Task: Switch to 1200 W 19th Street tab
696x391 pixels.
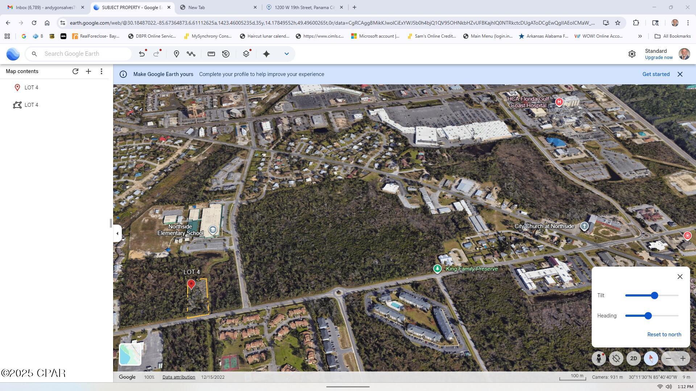Action: [x=304, y=7]
